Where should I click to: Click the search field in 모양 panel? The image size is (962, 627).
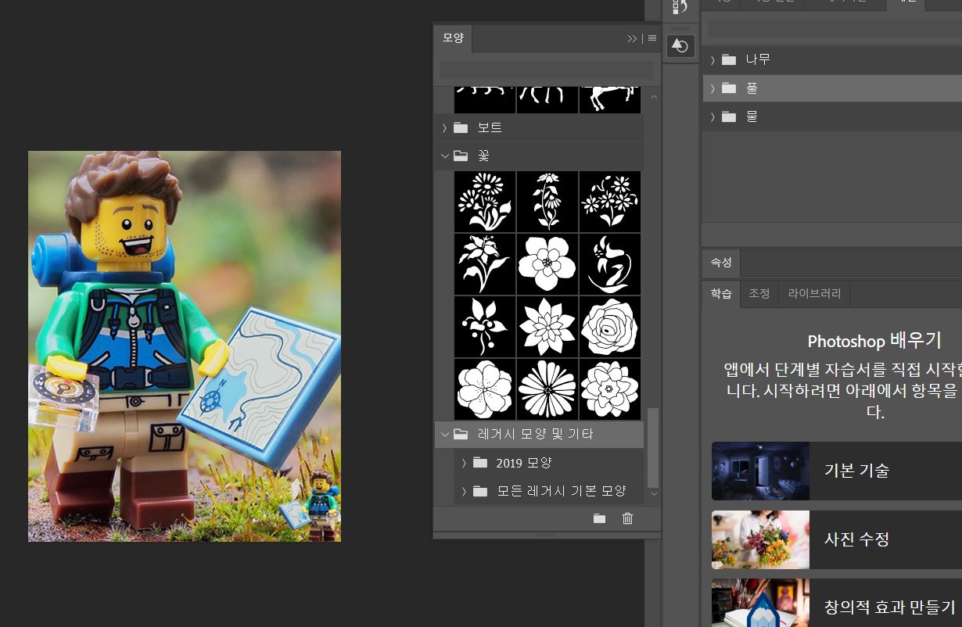pos(547,70)
